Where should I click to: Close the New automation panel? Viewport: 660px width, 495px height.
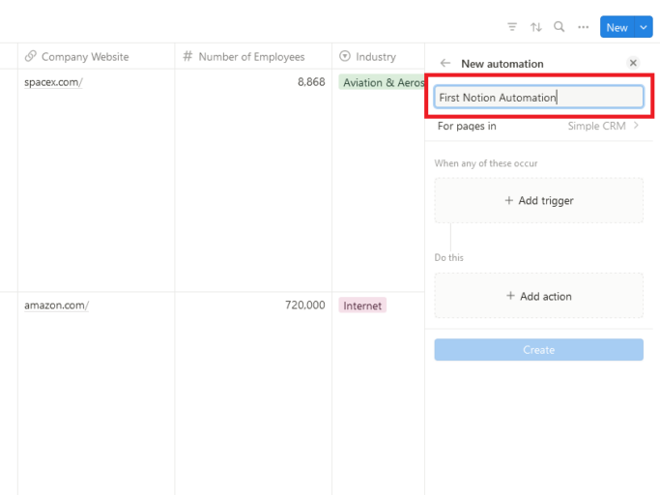pos(633,63)
